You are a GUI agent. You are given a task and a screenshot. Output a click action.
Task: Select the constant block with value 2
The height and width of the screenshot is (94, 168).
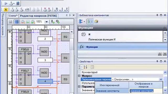[x=45, y=39]
